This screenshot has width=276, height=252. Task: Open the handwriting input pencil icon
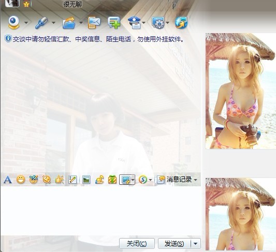(72, 180)
